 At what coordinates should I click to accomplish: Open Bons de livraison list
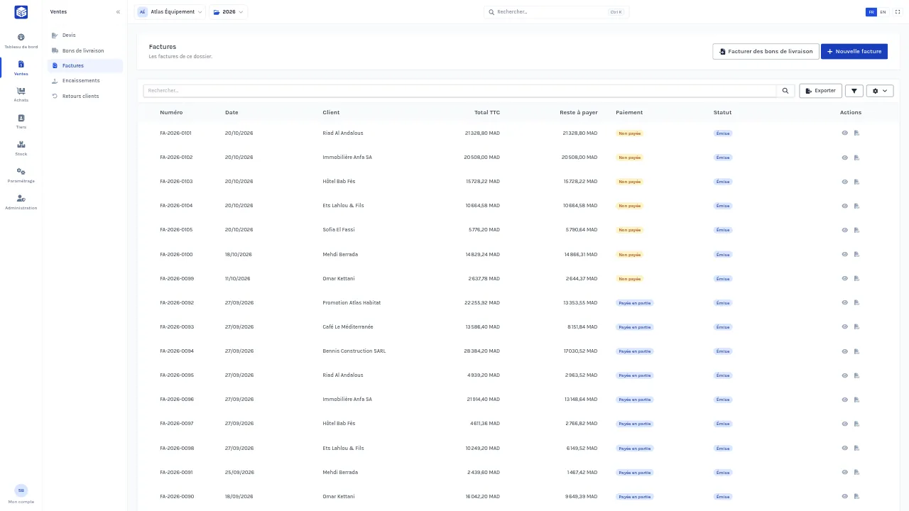tap(85, 50)
